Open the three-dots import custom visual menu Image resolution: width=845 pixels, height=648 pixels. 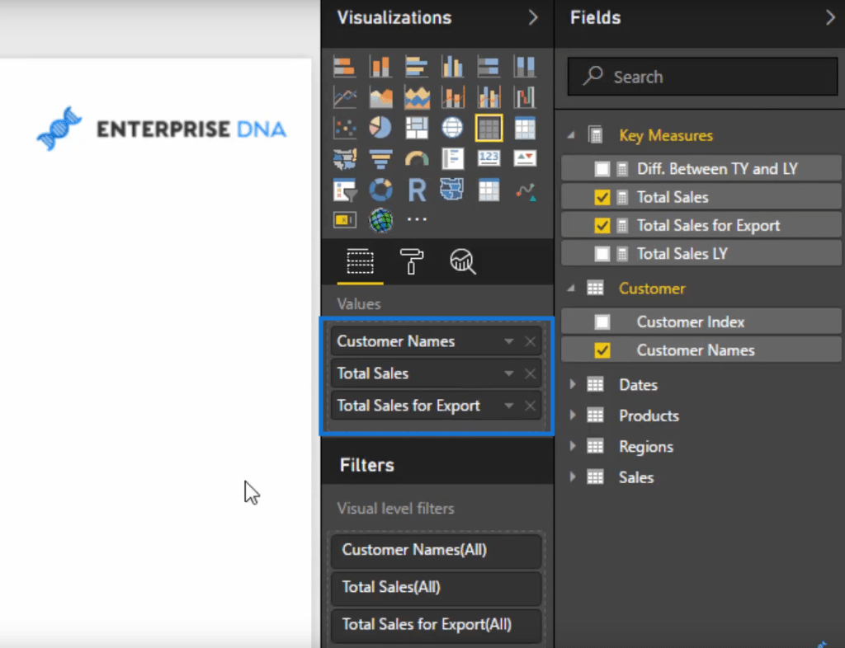pyautogui.click(x=417, y=219)
